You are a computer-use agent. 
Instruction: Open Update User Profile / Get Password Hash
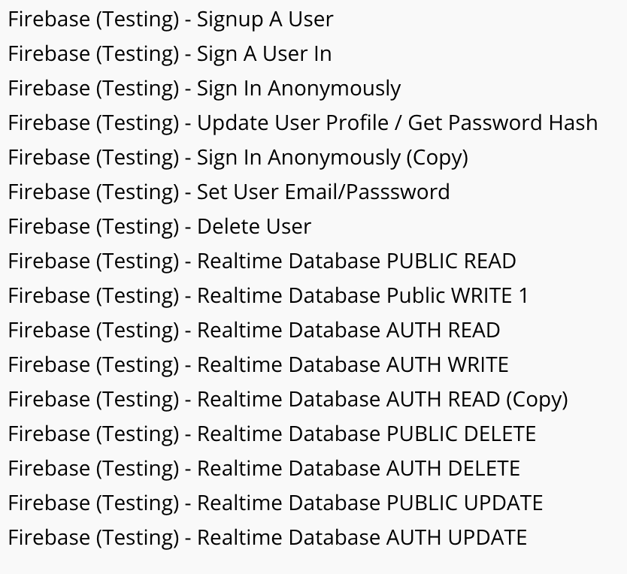point(303,123)
